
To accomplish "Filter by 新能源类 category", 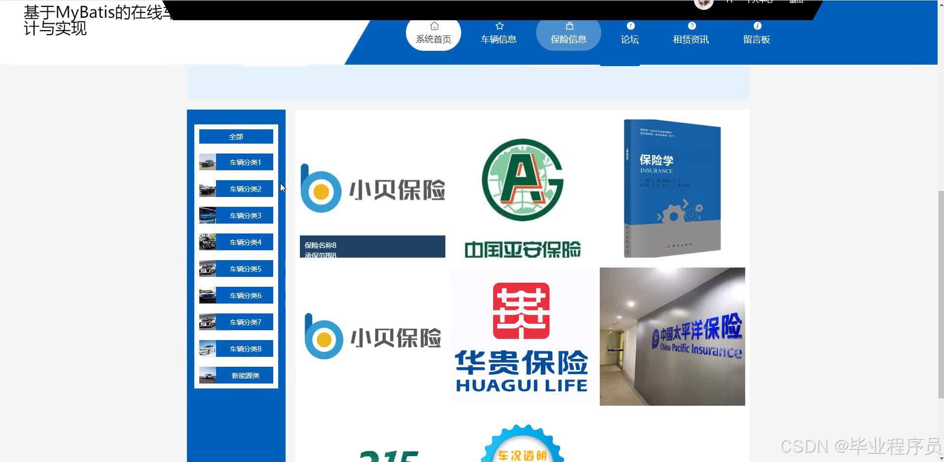I will (236, 375).
